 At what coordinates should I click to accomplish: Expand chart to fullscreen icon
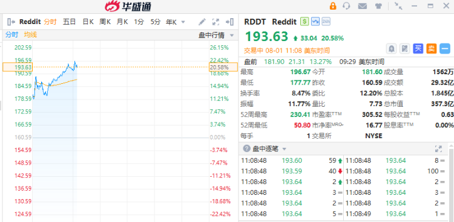pos(215,22)
